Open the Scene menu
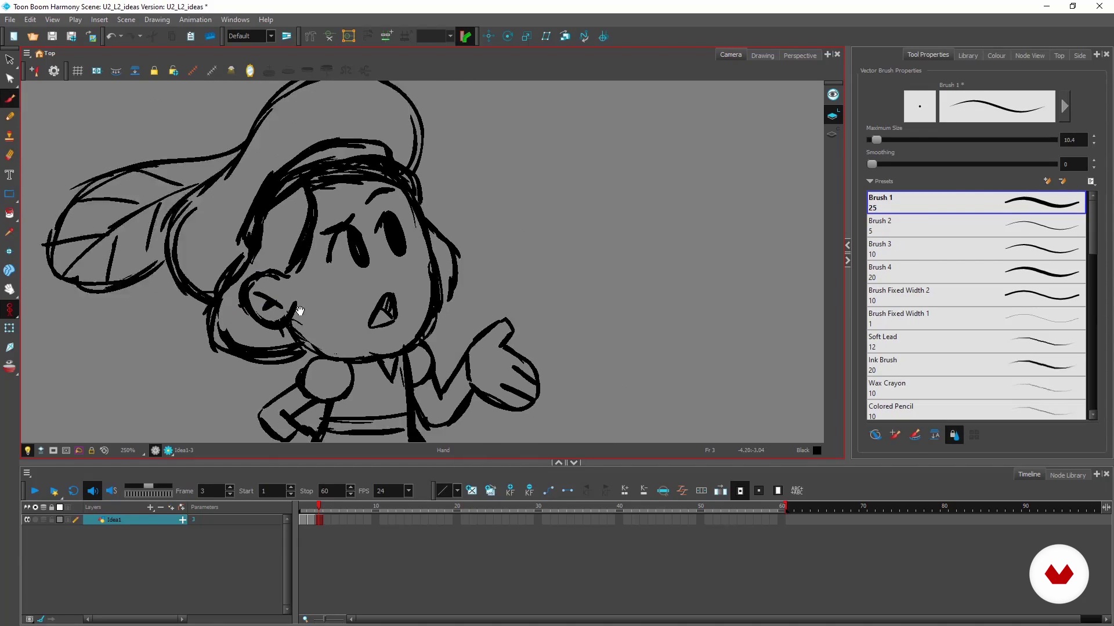 tap(126, 20)
